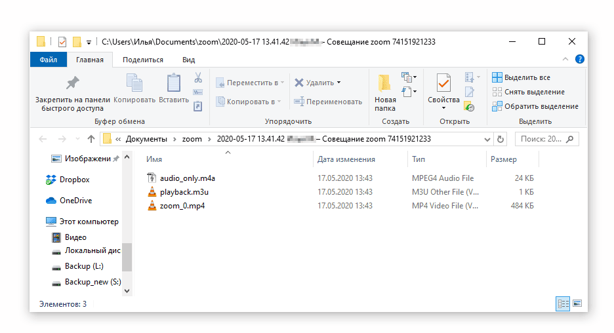Switch to Large icons view

(x=577, y=304)
